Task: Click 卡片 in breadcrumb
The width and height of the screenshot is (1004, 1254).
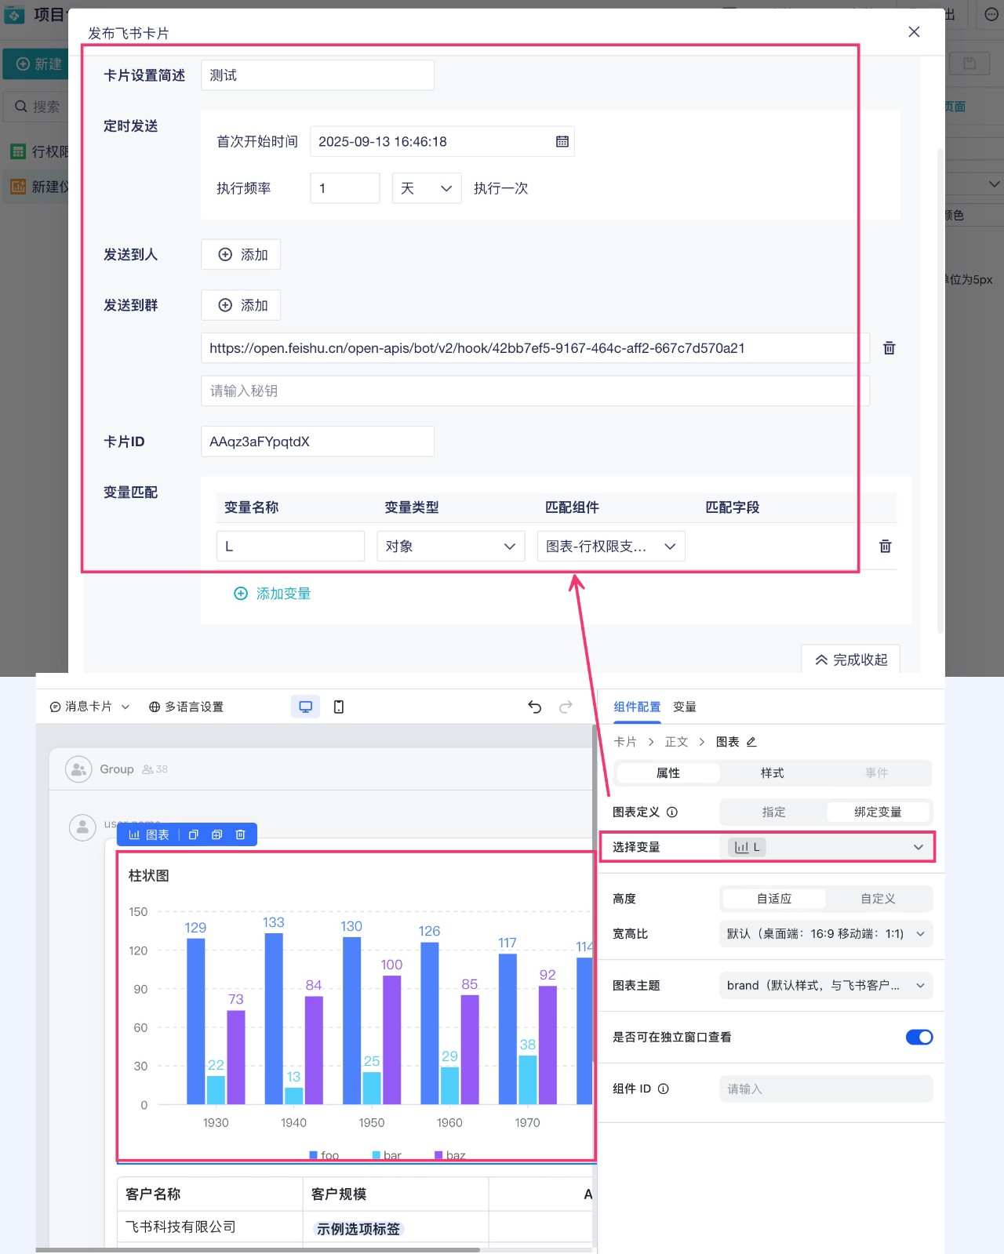Action: [x=625, y=742]
